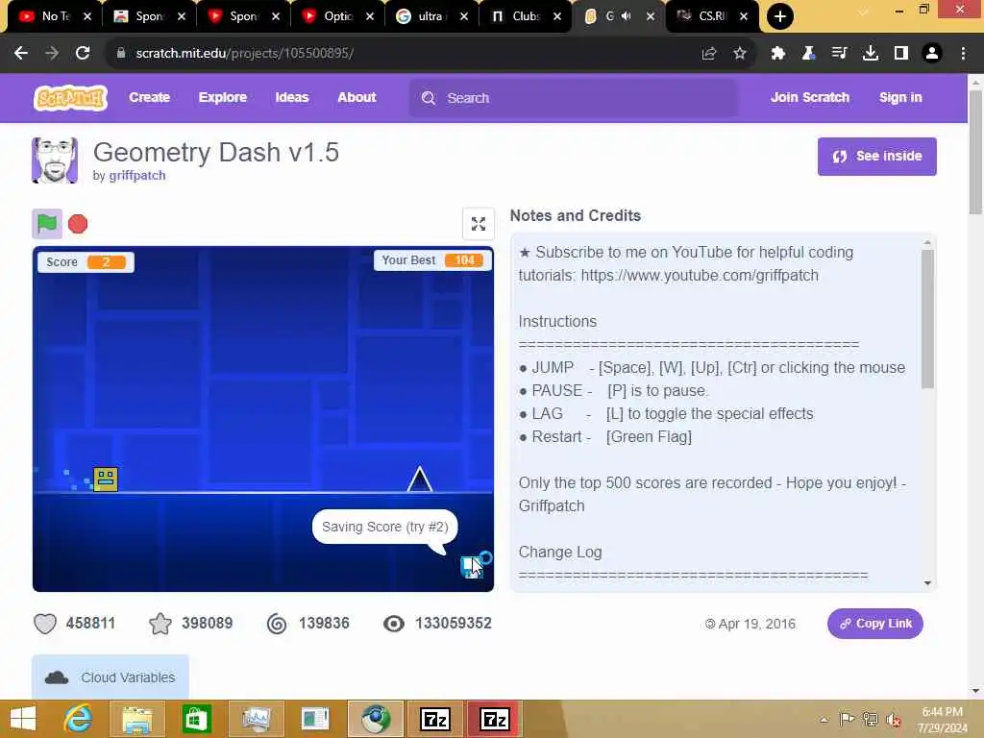
Task: Click the address bar URL
Action: coord(245,54)
